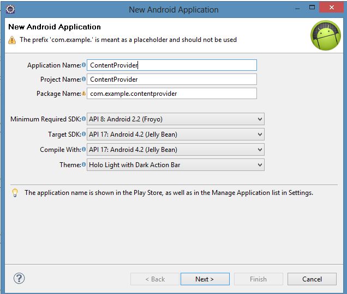Click info icon next to Application Name

click(x=83, y=65)
